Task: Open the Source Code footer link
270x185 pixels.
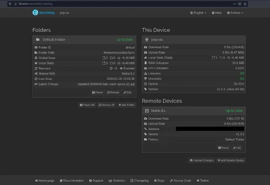Action: (x=180, y=181)
